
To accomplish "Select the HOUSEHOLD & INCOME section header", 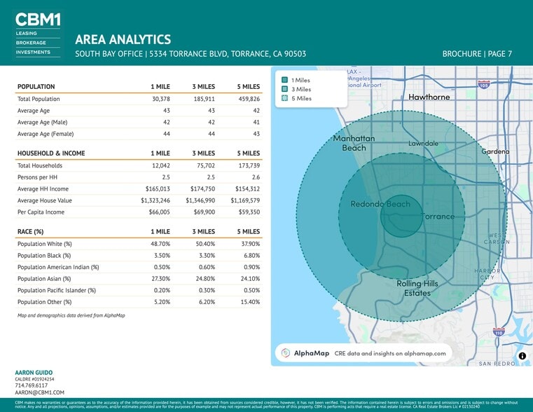I will coord(51,153).
